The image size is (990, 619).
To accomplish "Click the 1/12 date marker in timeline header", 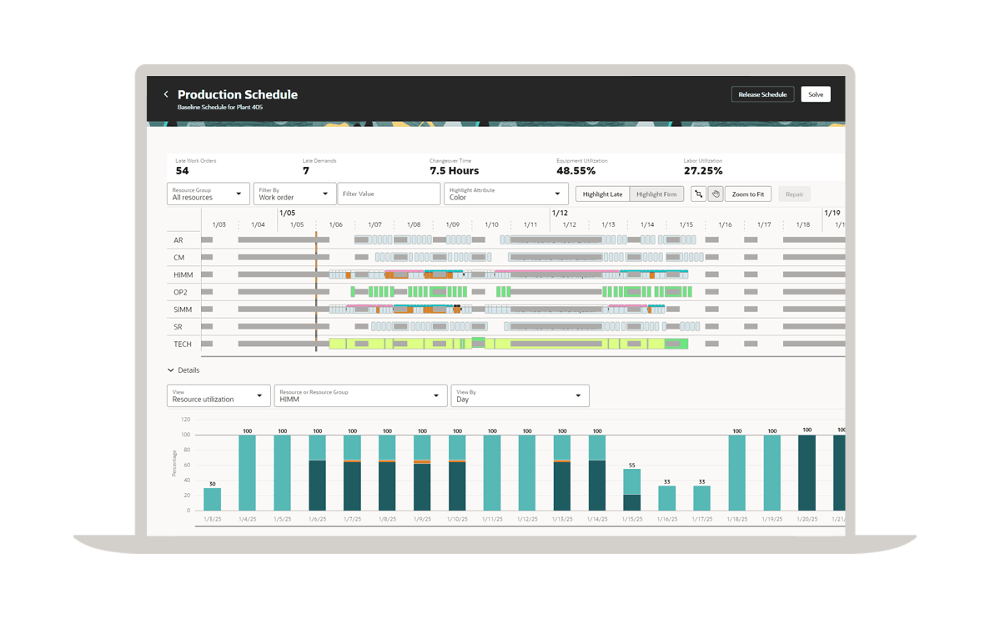I will [560, 214].
